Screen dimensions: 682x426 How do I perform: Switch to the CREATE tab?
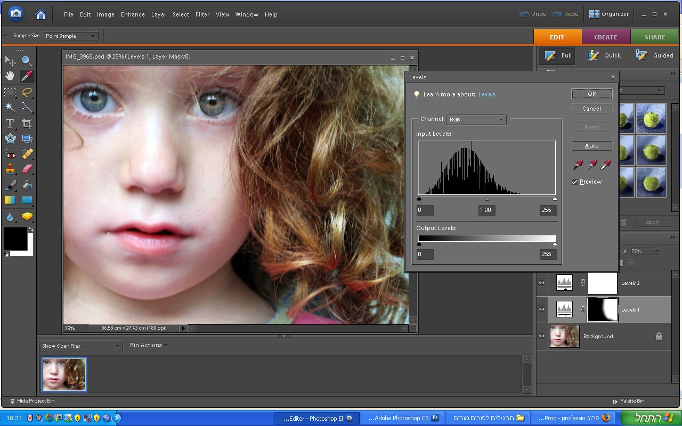point(605,37)
